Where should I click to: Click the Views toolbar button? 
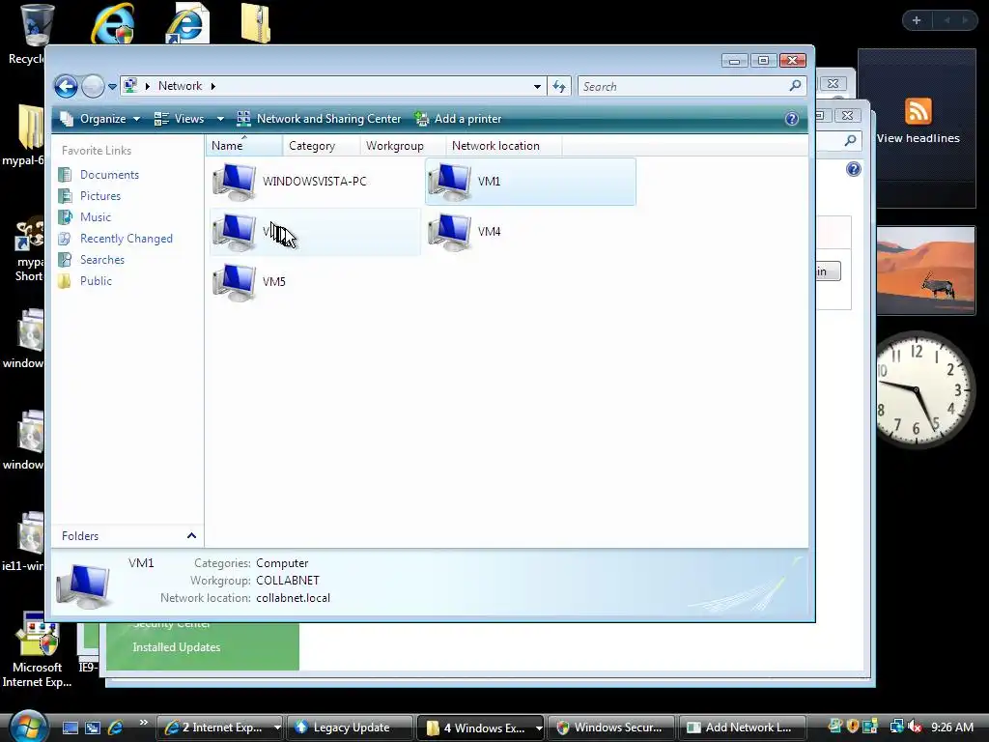pos(180,119)
